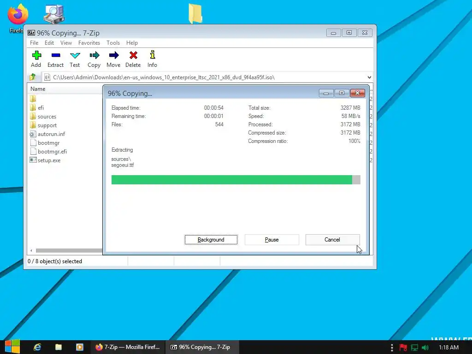Select the unnamed folder at top of list
Screen dimensions: 472x354
(x=33, y=99)
